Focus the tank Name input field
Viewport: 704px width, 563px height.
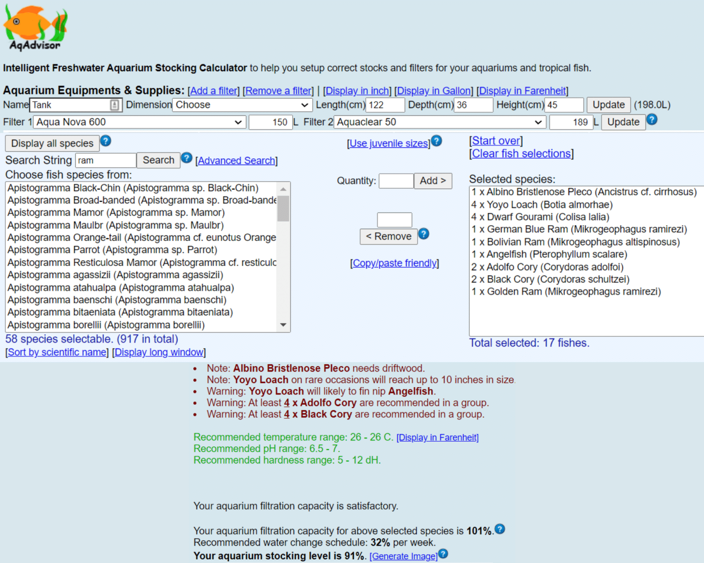click(x=75, y=105)
